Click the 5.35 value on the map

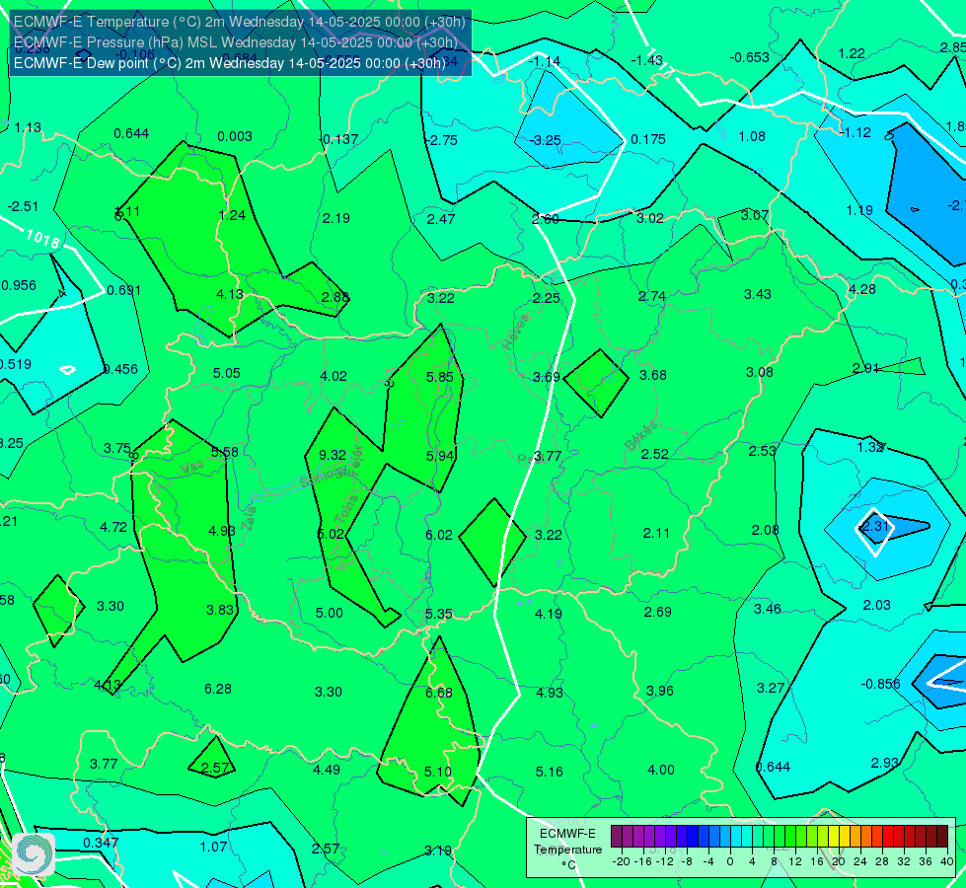pyautogui.click(x=439, y=614)
